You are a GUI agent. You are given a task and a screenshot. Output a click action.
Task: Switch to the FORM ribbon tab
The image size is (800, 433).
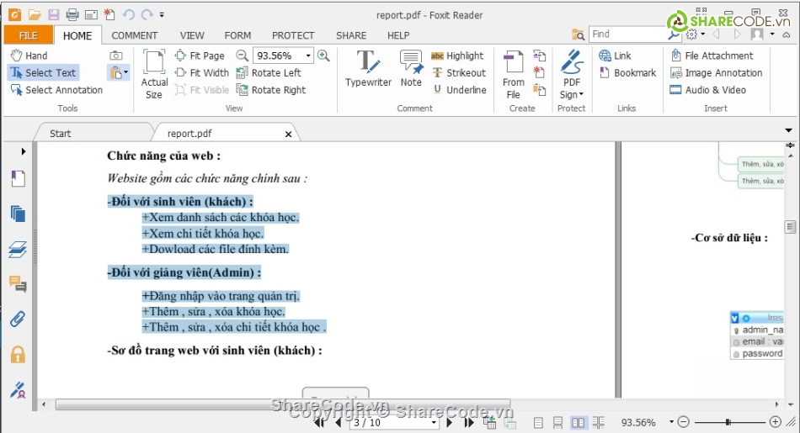237,35
